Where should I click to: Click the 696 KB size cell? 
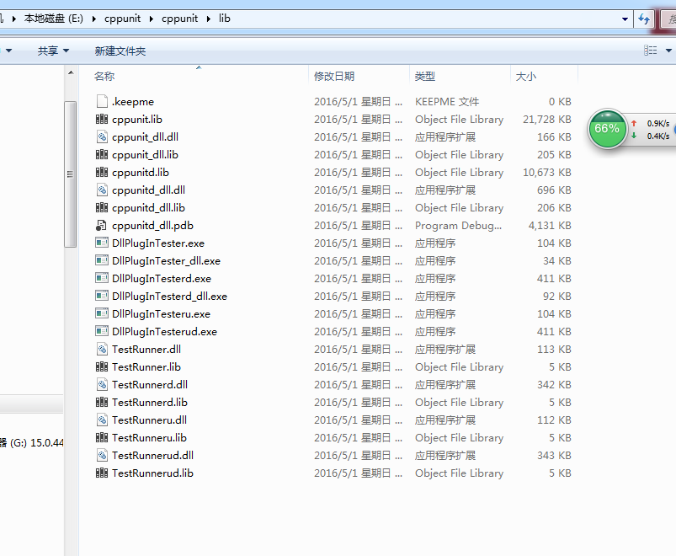click(554, 190)
